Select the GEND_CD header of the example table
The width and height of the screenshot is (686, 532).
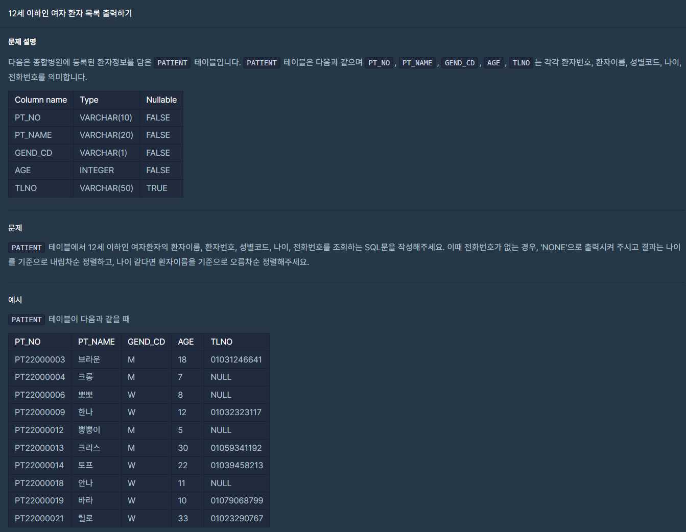pos(146,342)
